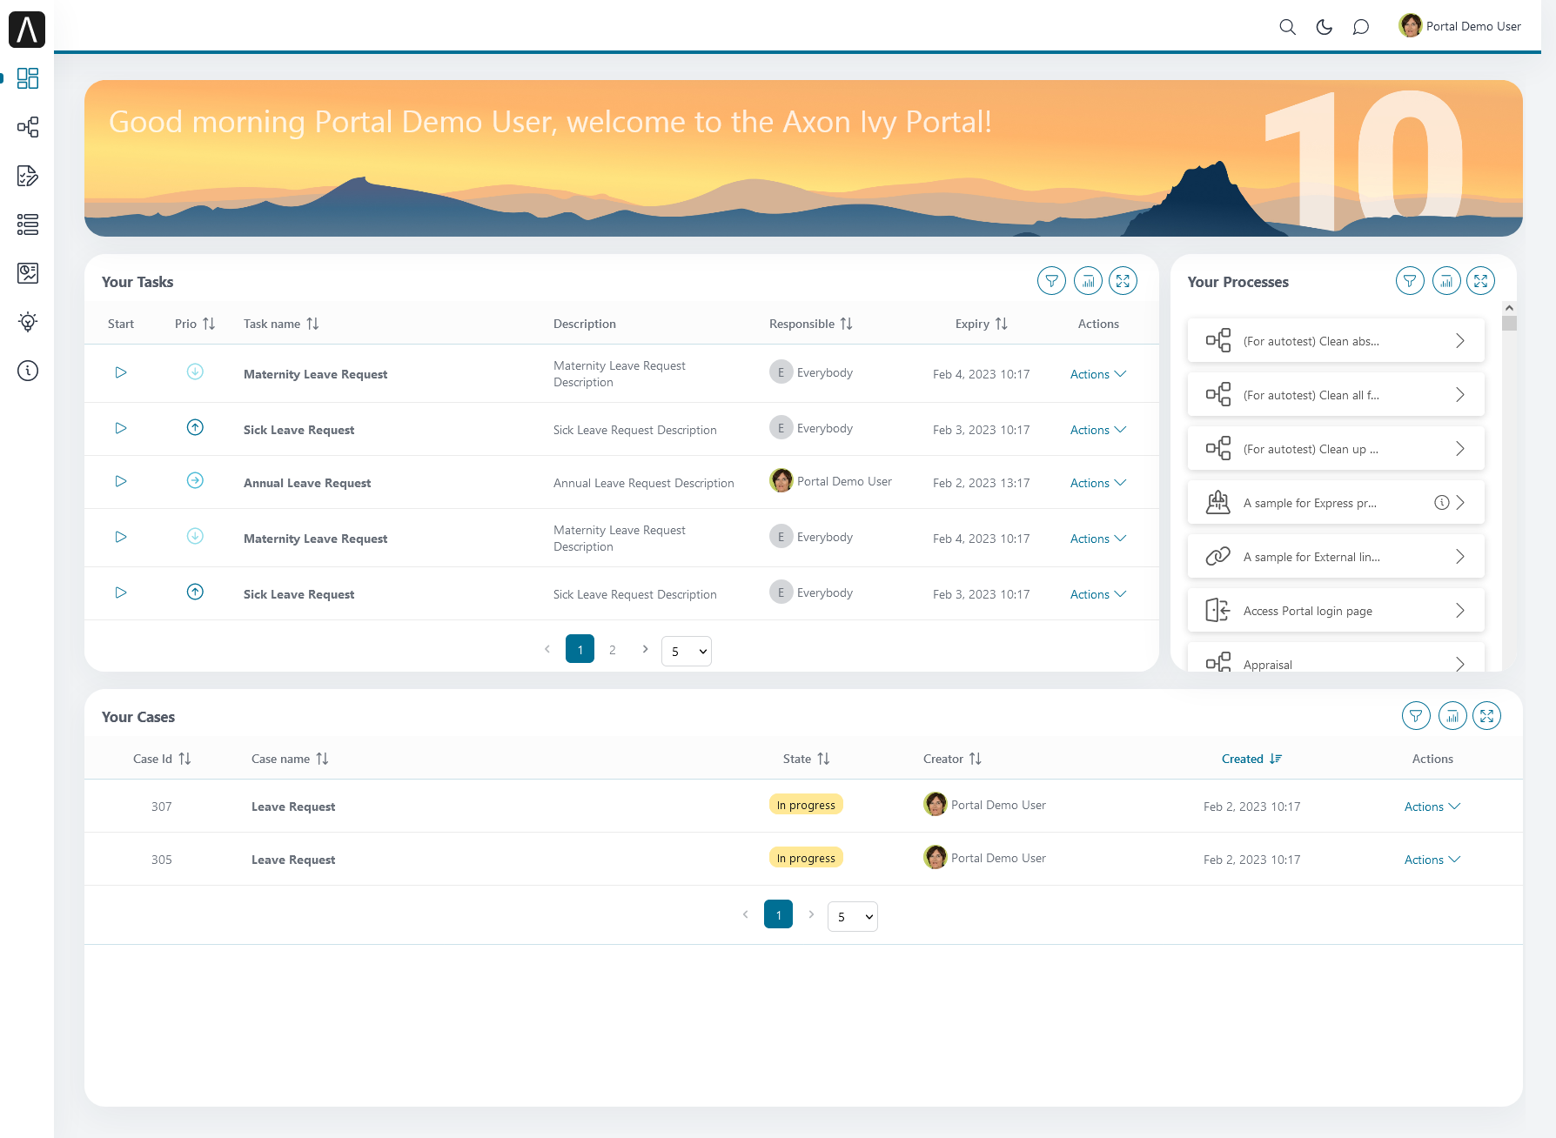The height and width of the screenshot is (1138, 1556).
Task: Open the chat bubble icon
Action: 1360,27
